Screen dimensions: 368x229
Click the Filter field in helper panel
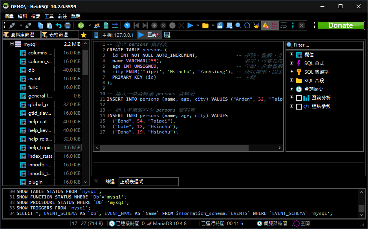click(x=325, y=45)
